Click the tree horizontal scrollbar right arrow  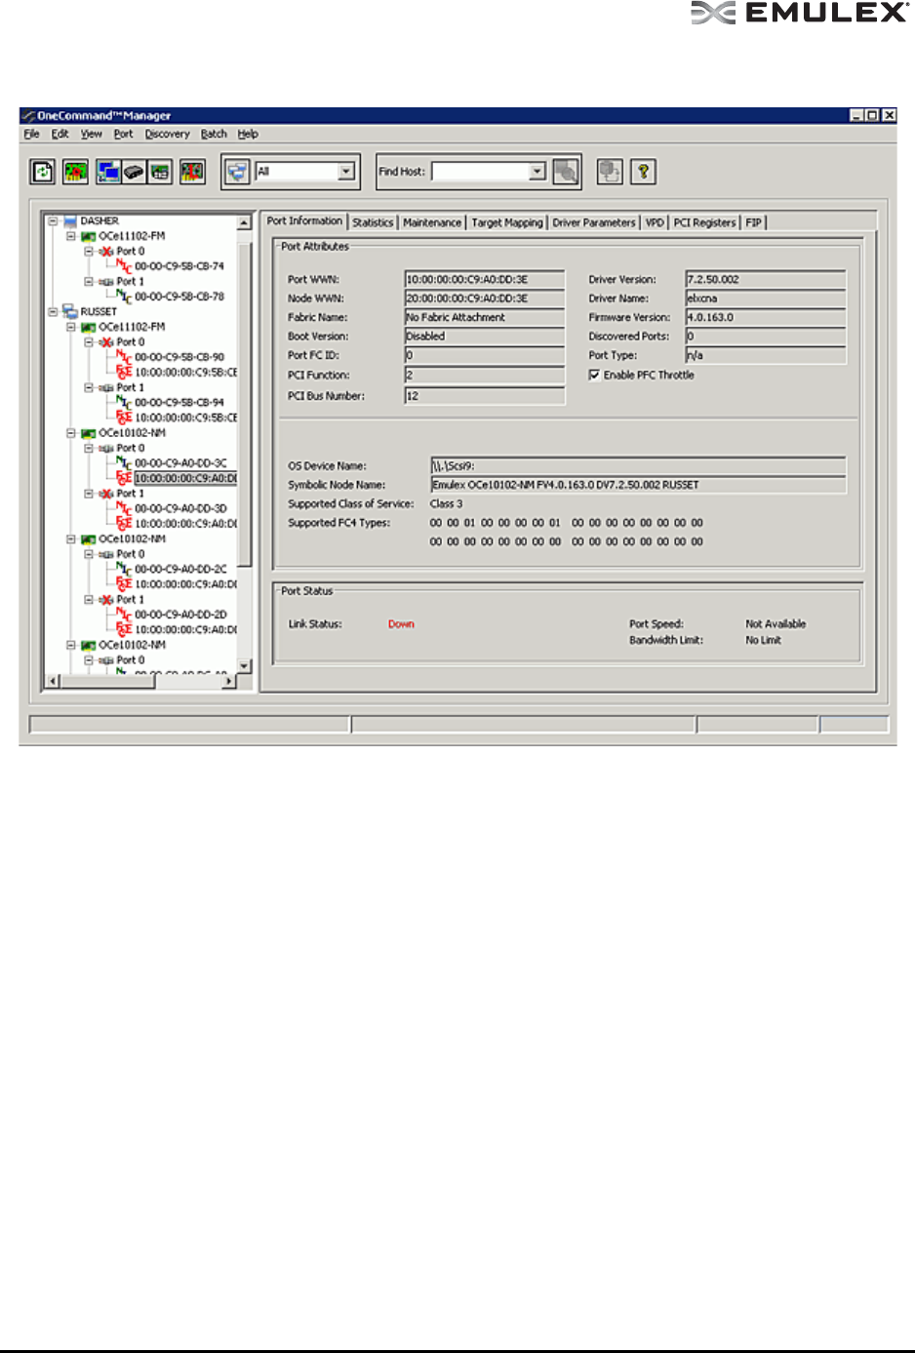tap(229, 681)
